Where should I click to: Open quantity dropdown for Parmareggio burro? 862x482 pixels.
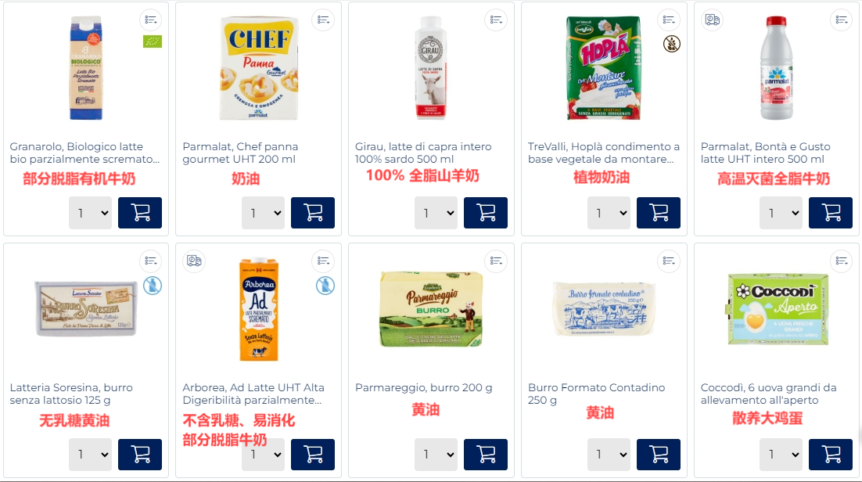click(436, 455)
